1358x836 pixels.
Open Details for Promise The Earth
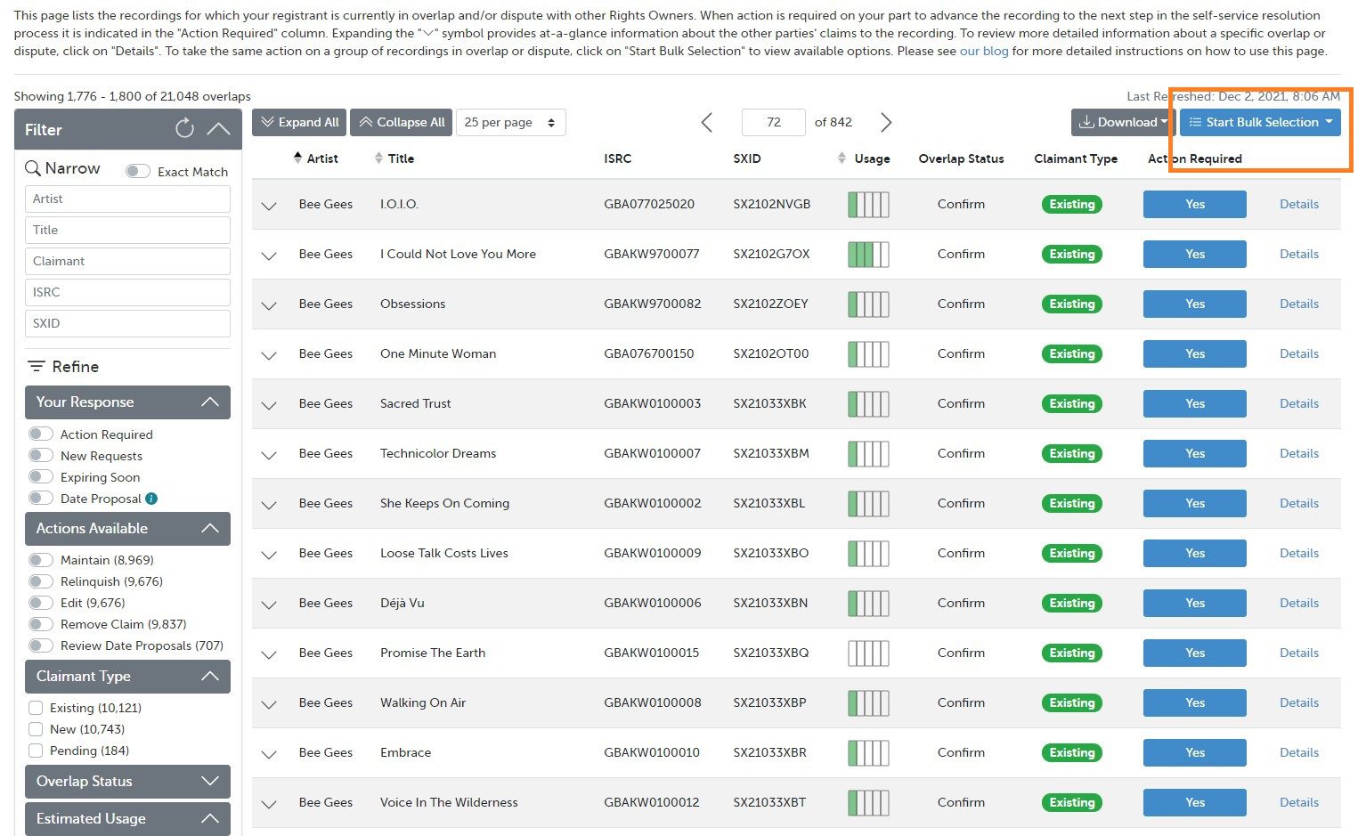point(1299,653)
